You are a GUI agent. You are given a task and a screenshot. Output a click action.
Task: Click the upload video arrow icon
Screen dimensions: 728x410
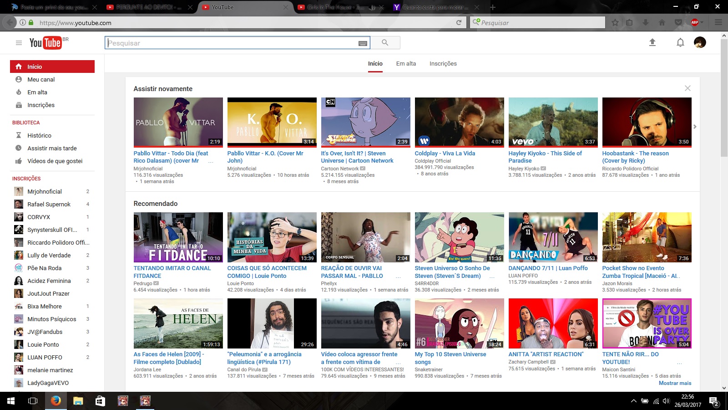pyautogui.click(x=652, y=42)
